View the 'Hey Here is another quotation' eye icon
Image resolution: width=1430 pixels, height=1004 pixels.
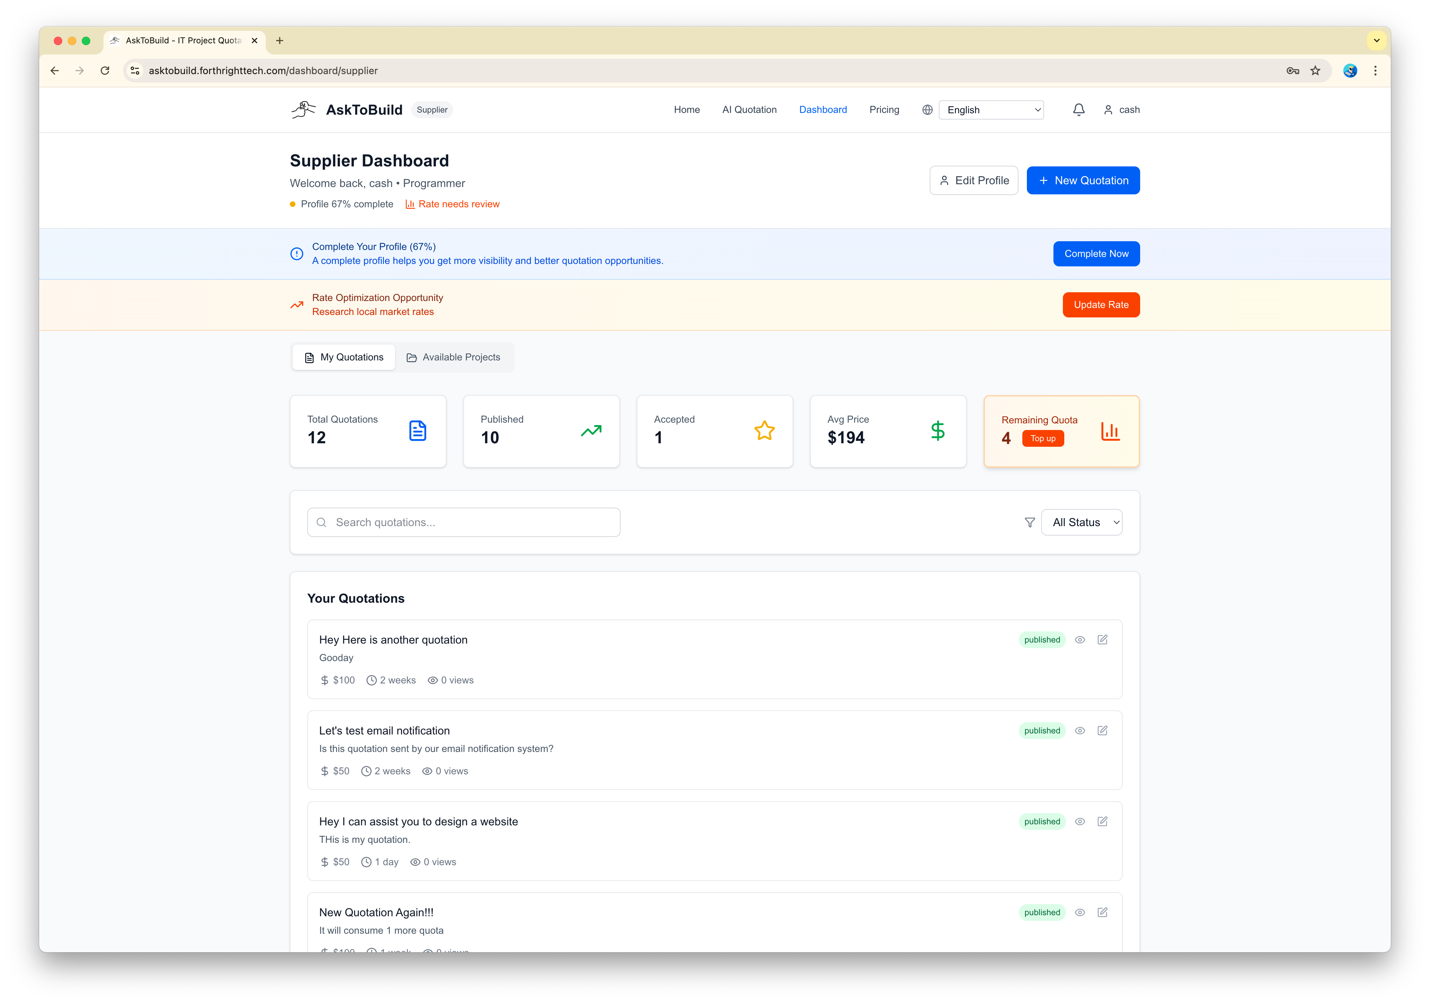point(1080,640)
